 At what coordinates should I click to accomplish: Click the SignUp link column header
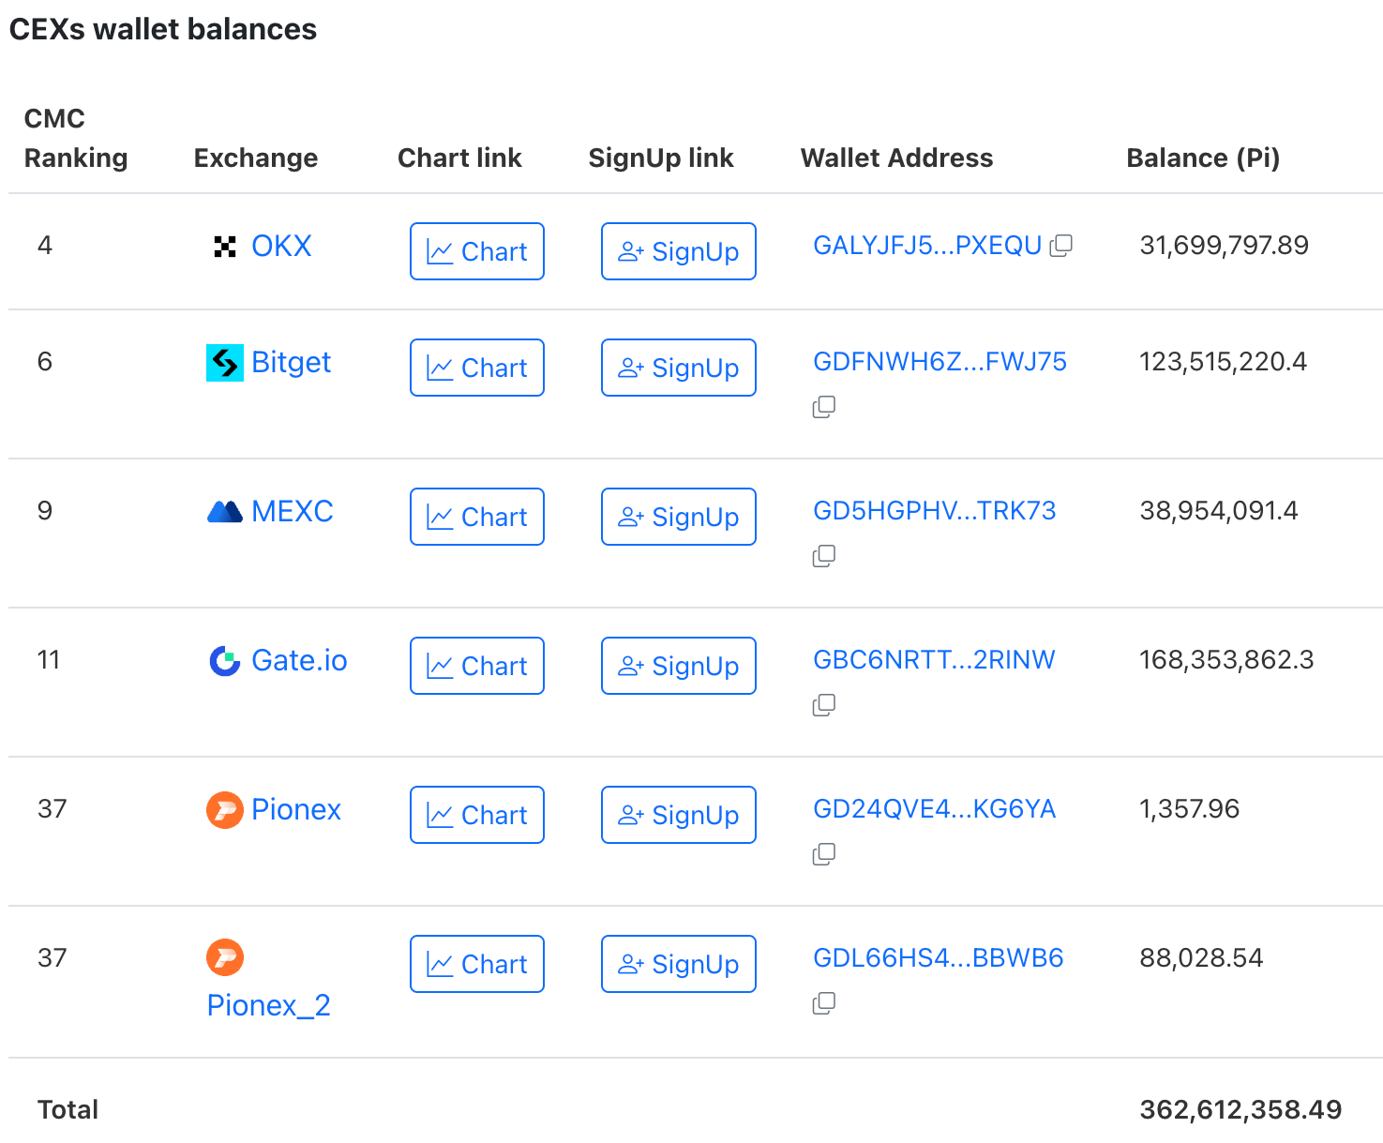click(x=661, y=158)
